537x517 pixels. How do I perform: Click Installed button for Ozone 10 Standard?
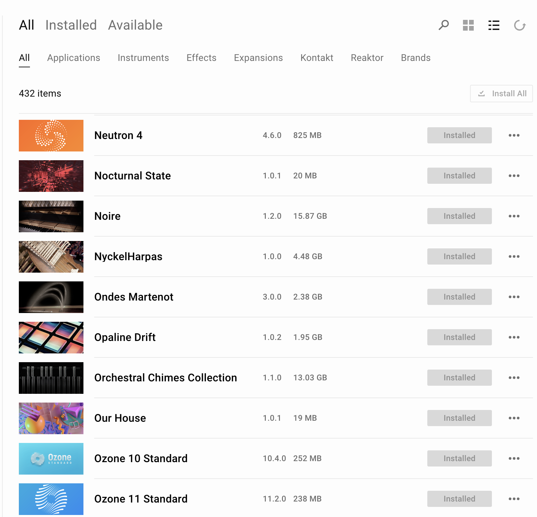pos(460,458)
